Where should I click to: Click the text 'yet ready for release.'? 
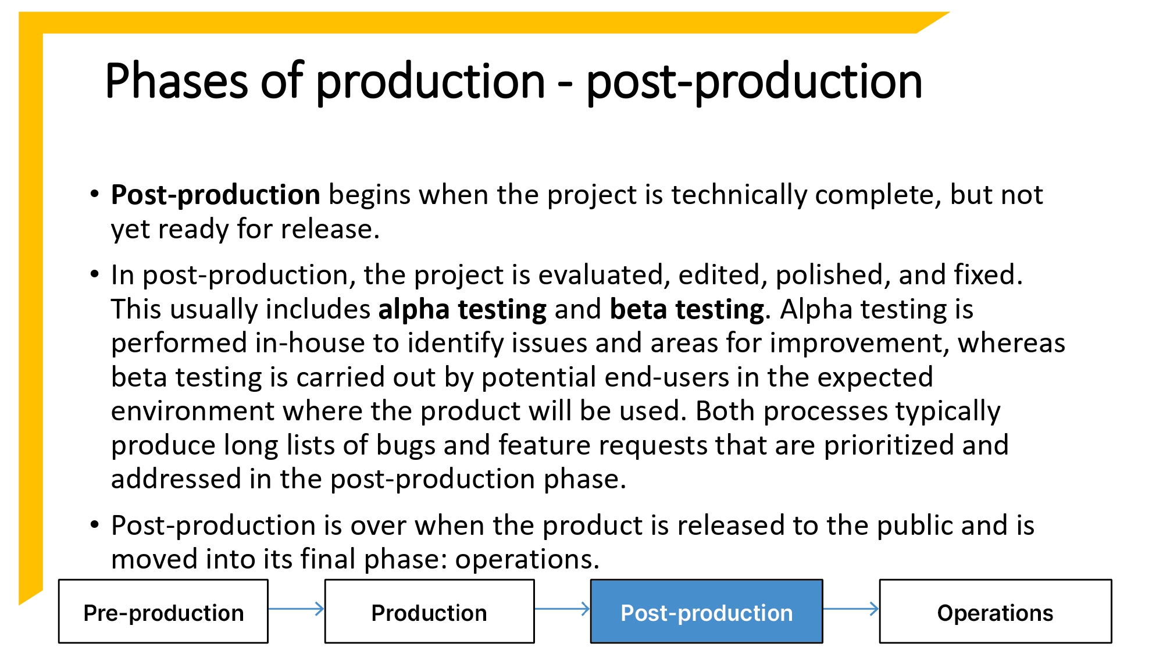(245, 229)
